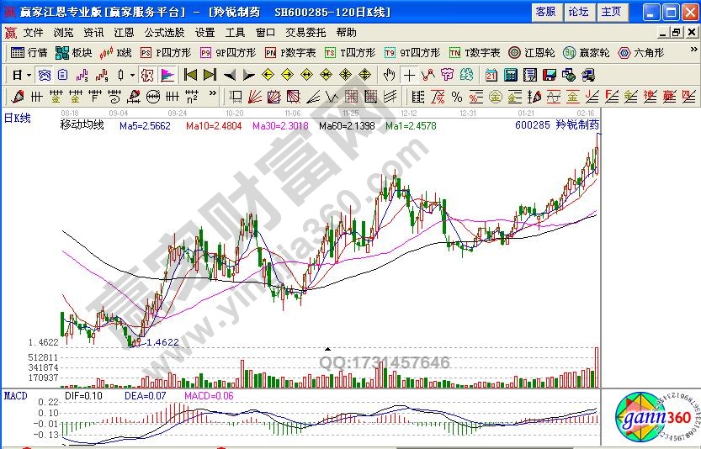Image resolution: width=701 pixels, height=449 pixels.
Task: Click the K线 candlestick chart button
Action: [x=116, y=52]
